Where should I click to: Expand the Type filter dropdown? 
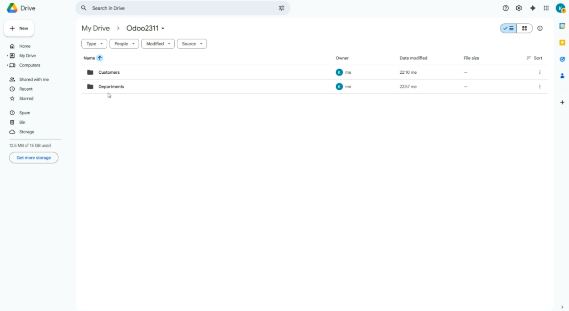94,44
